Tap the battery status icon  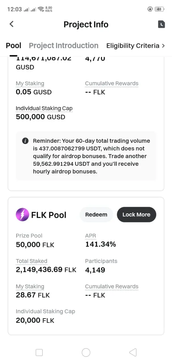click(159, 9)
